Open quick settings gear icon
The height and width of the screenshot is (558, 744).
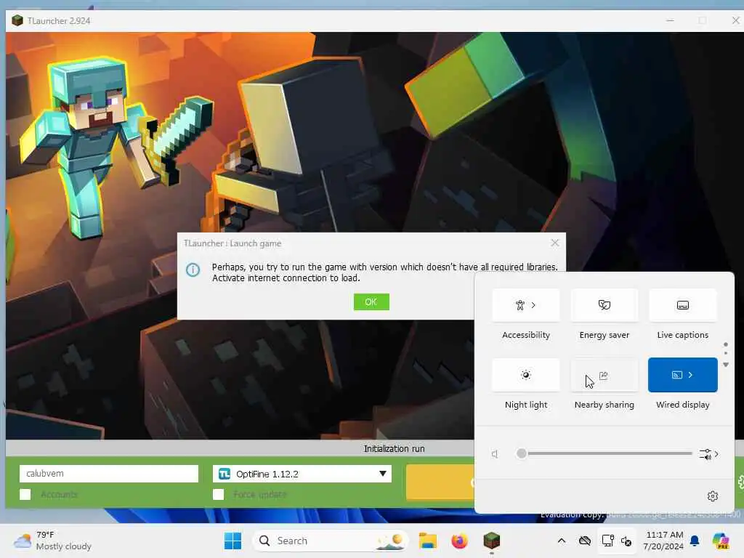tap(712, 496)
